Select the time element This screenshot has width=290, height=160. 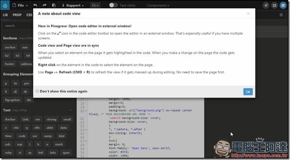click(x=8, y=136)
